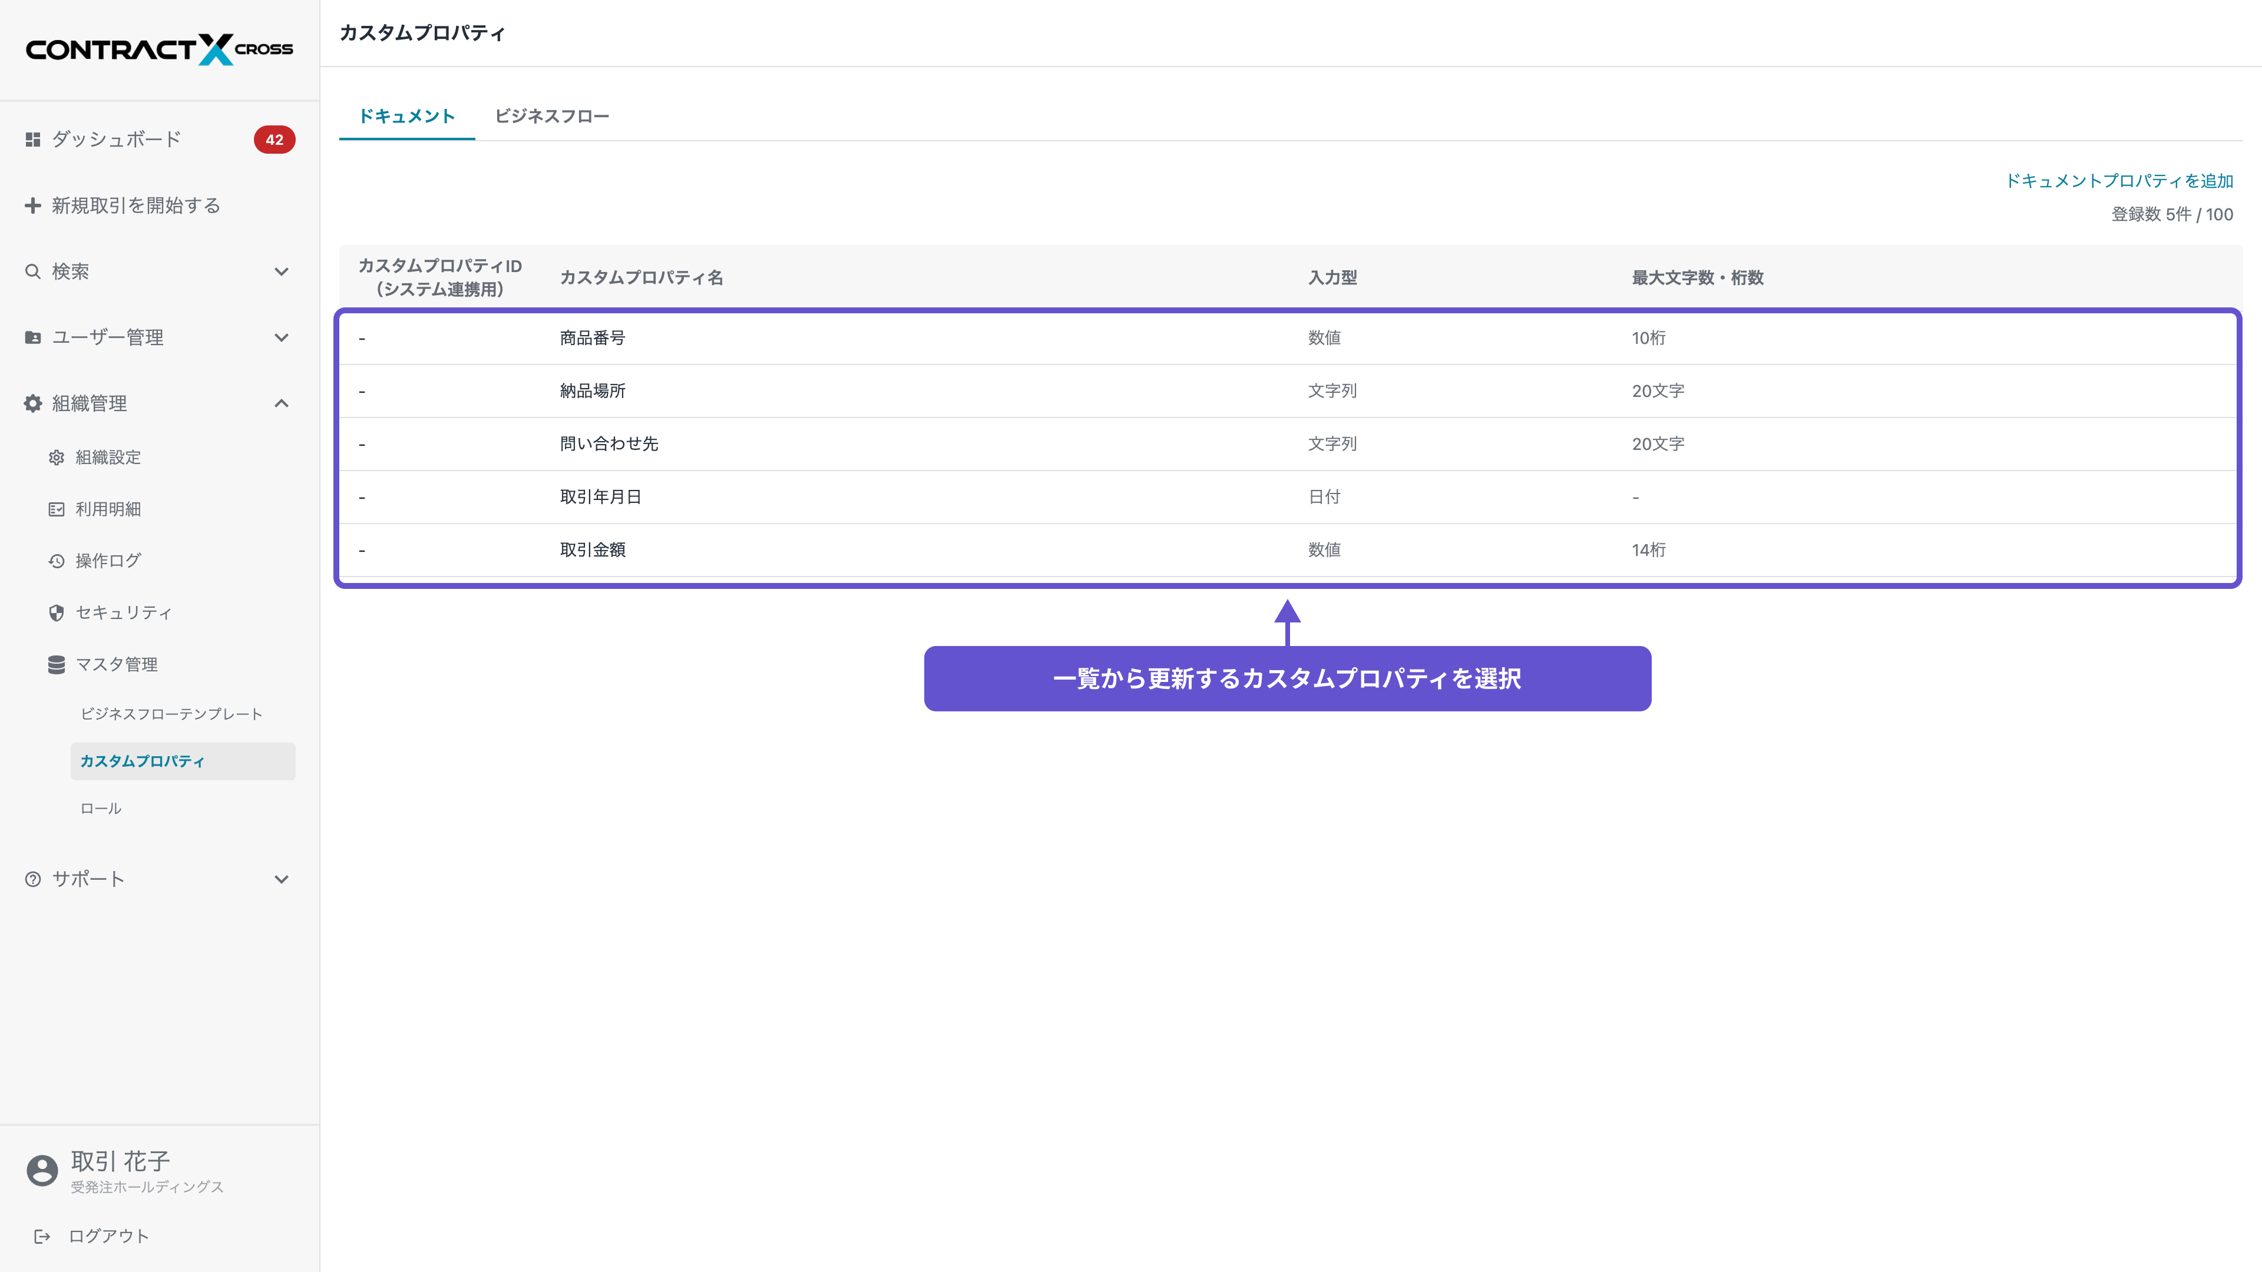The image size is (2262, 1272).
Task: Click the user management folder icon
Action: pos(32,337)
